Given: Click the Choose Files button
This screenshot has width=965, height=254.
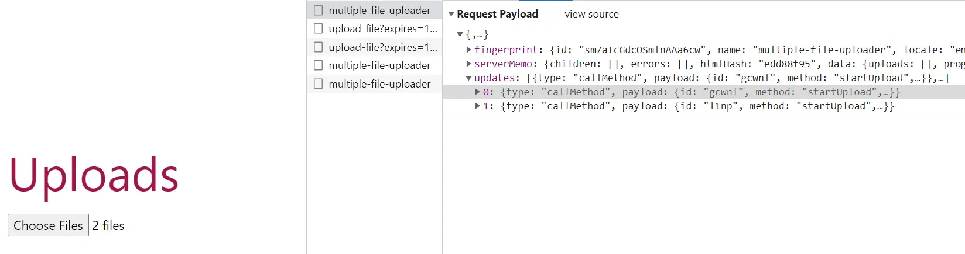Looking at the screenshot, I should click(48, 225).
